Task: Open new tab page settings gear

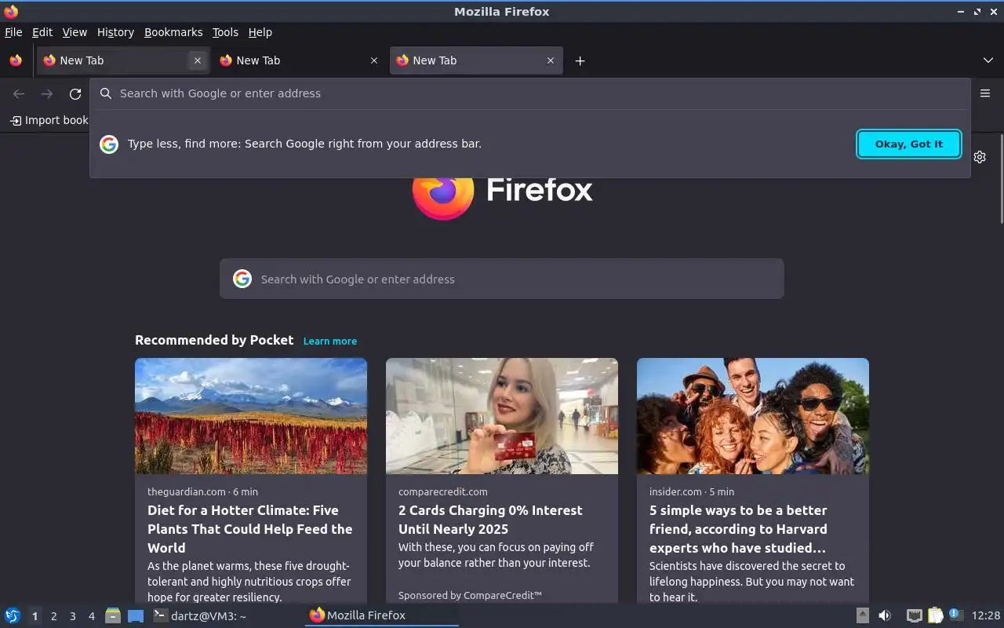Action: pyautogui.click(x=980, y=157)
